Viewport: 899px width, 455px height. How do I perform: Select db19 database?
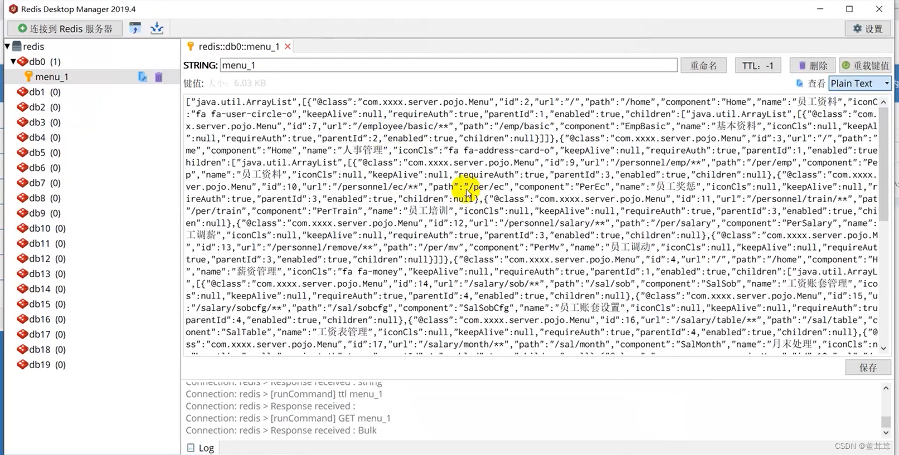tap(47, 364)
